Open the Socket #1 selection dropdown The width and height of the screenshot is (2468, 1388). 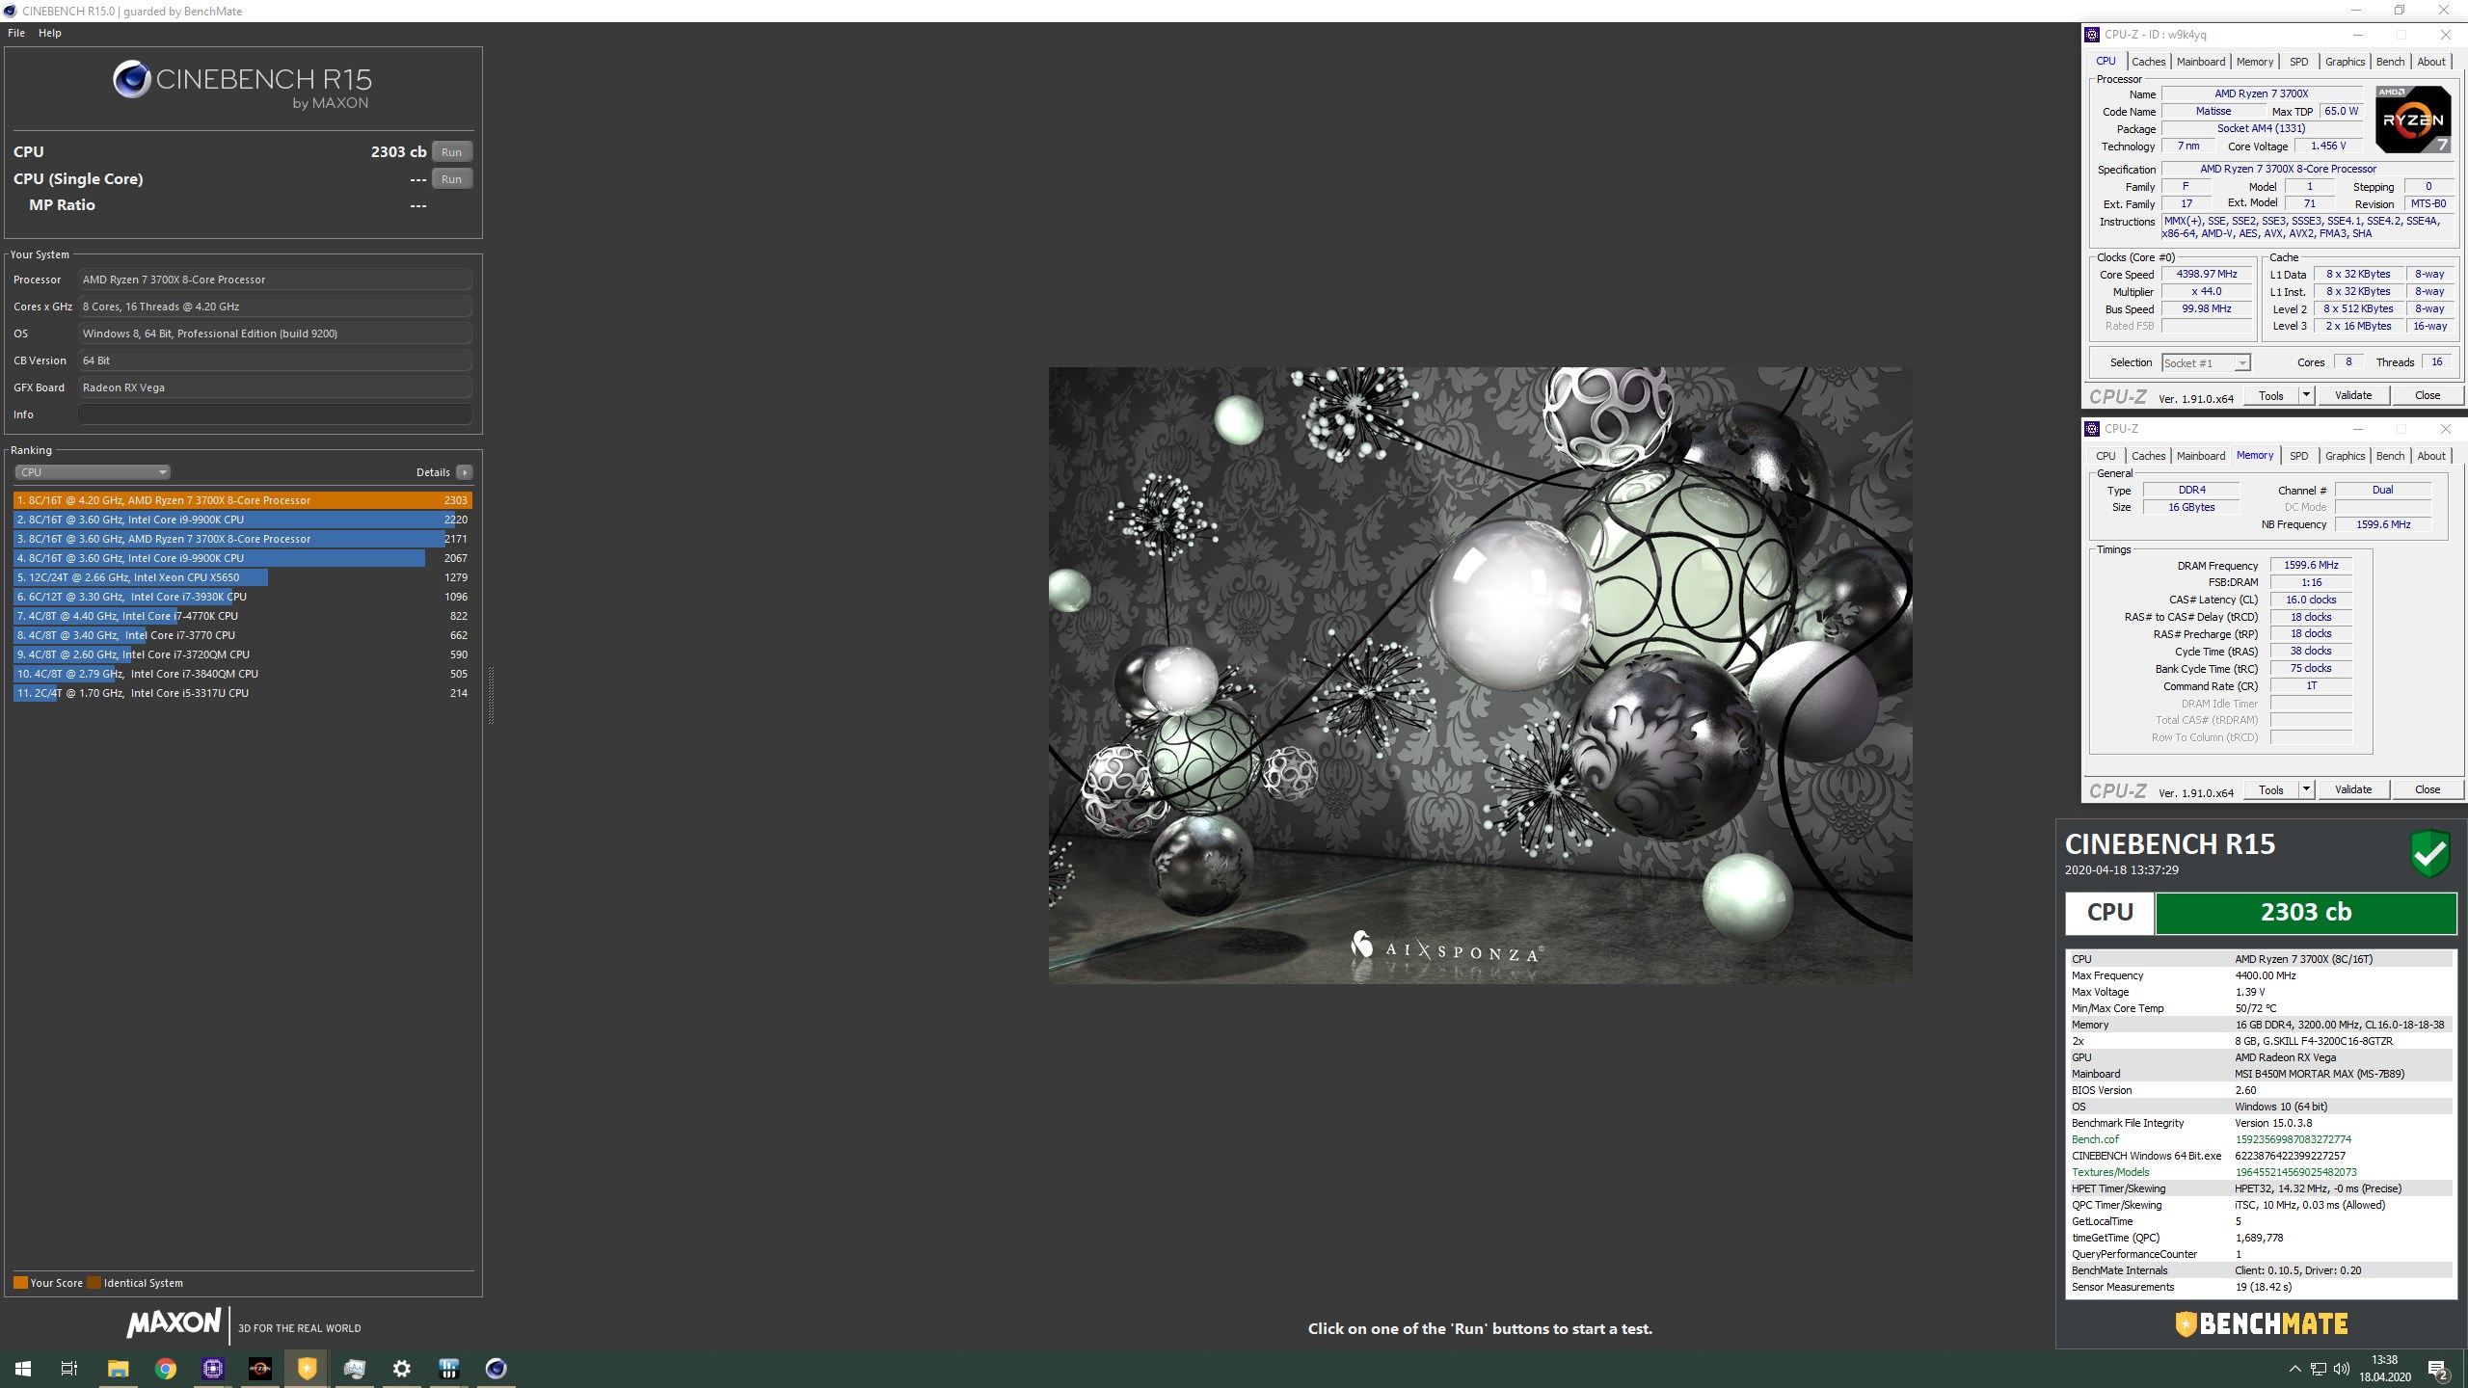click(x=2206, y=363)
